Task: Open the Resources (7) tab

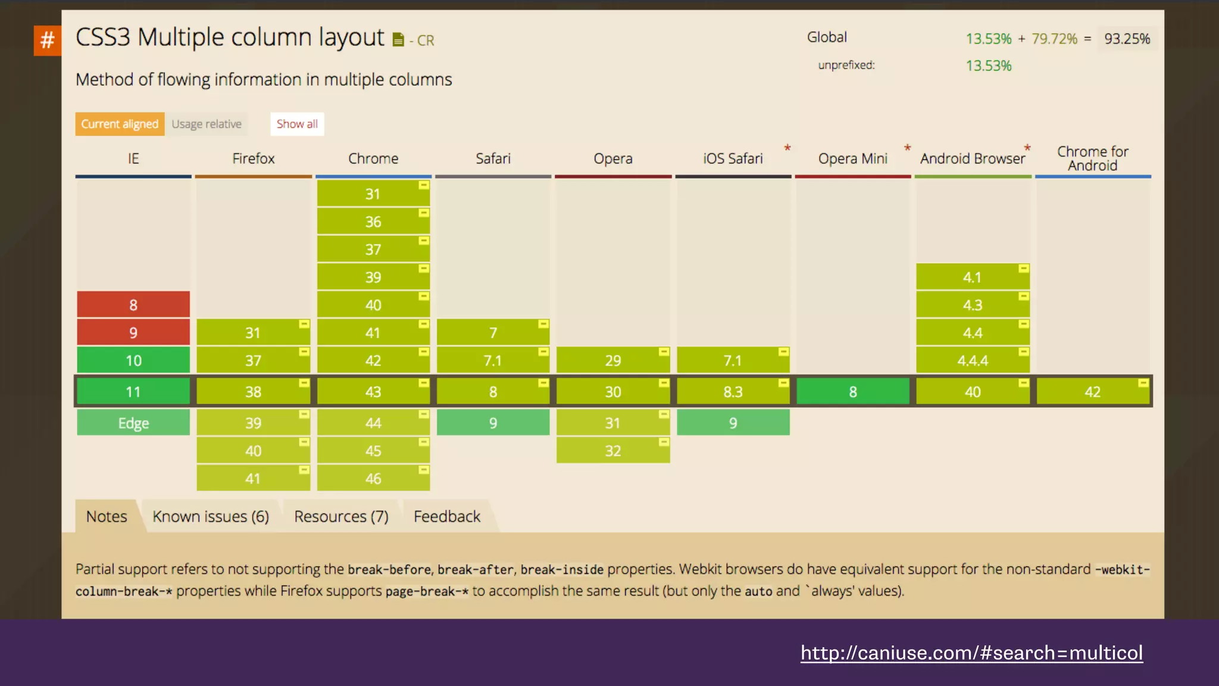Action: click(341, 516)
